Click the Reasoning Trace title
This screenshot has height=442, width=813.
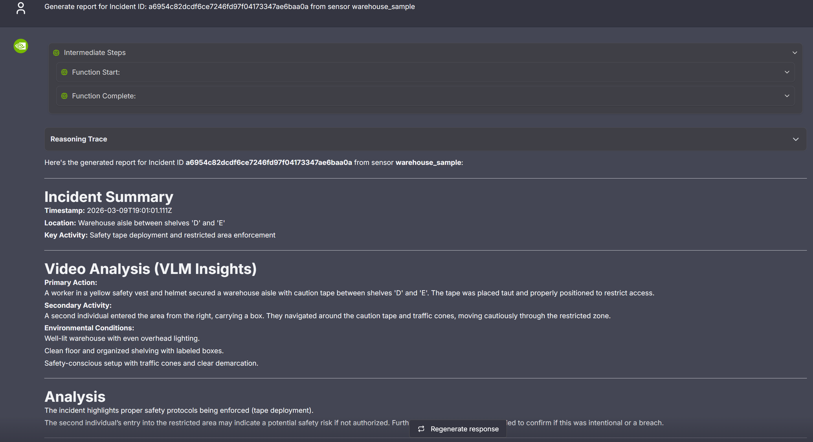click(79, 139)
